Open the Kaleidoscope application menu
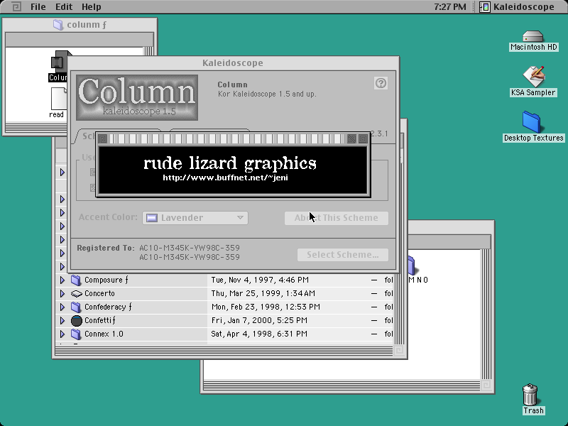 tap(517, 6)
